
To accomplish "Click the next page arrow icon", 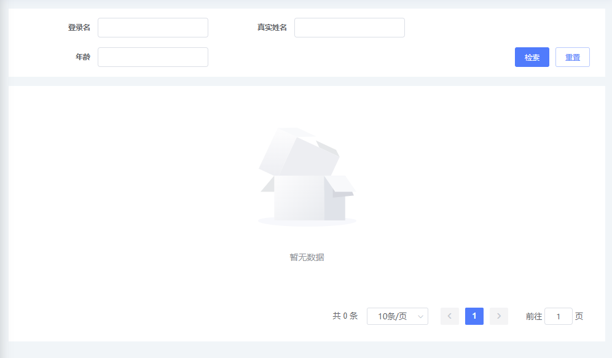I will click(x=498, y=316).
